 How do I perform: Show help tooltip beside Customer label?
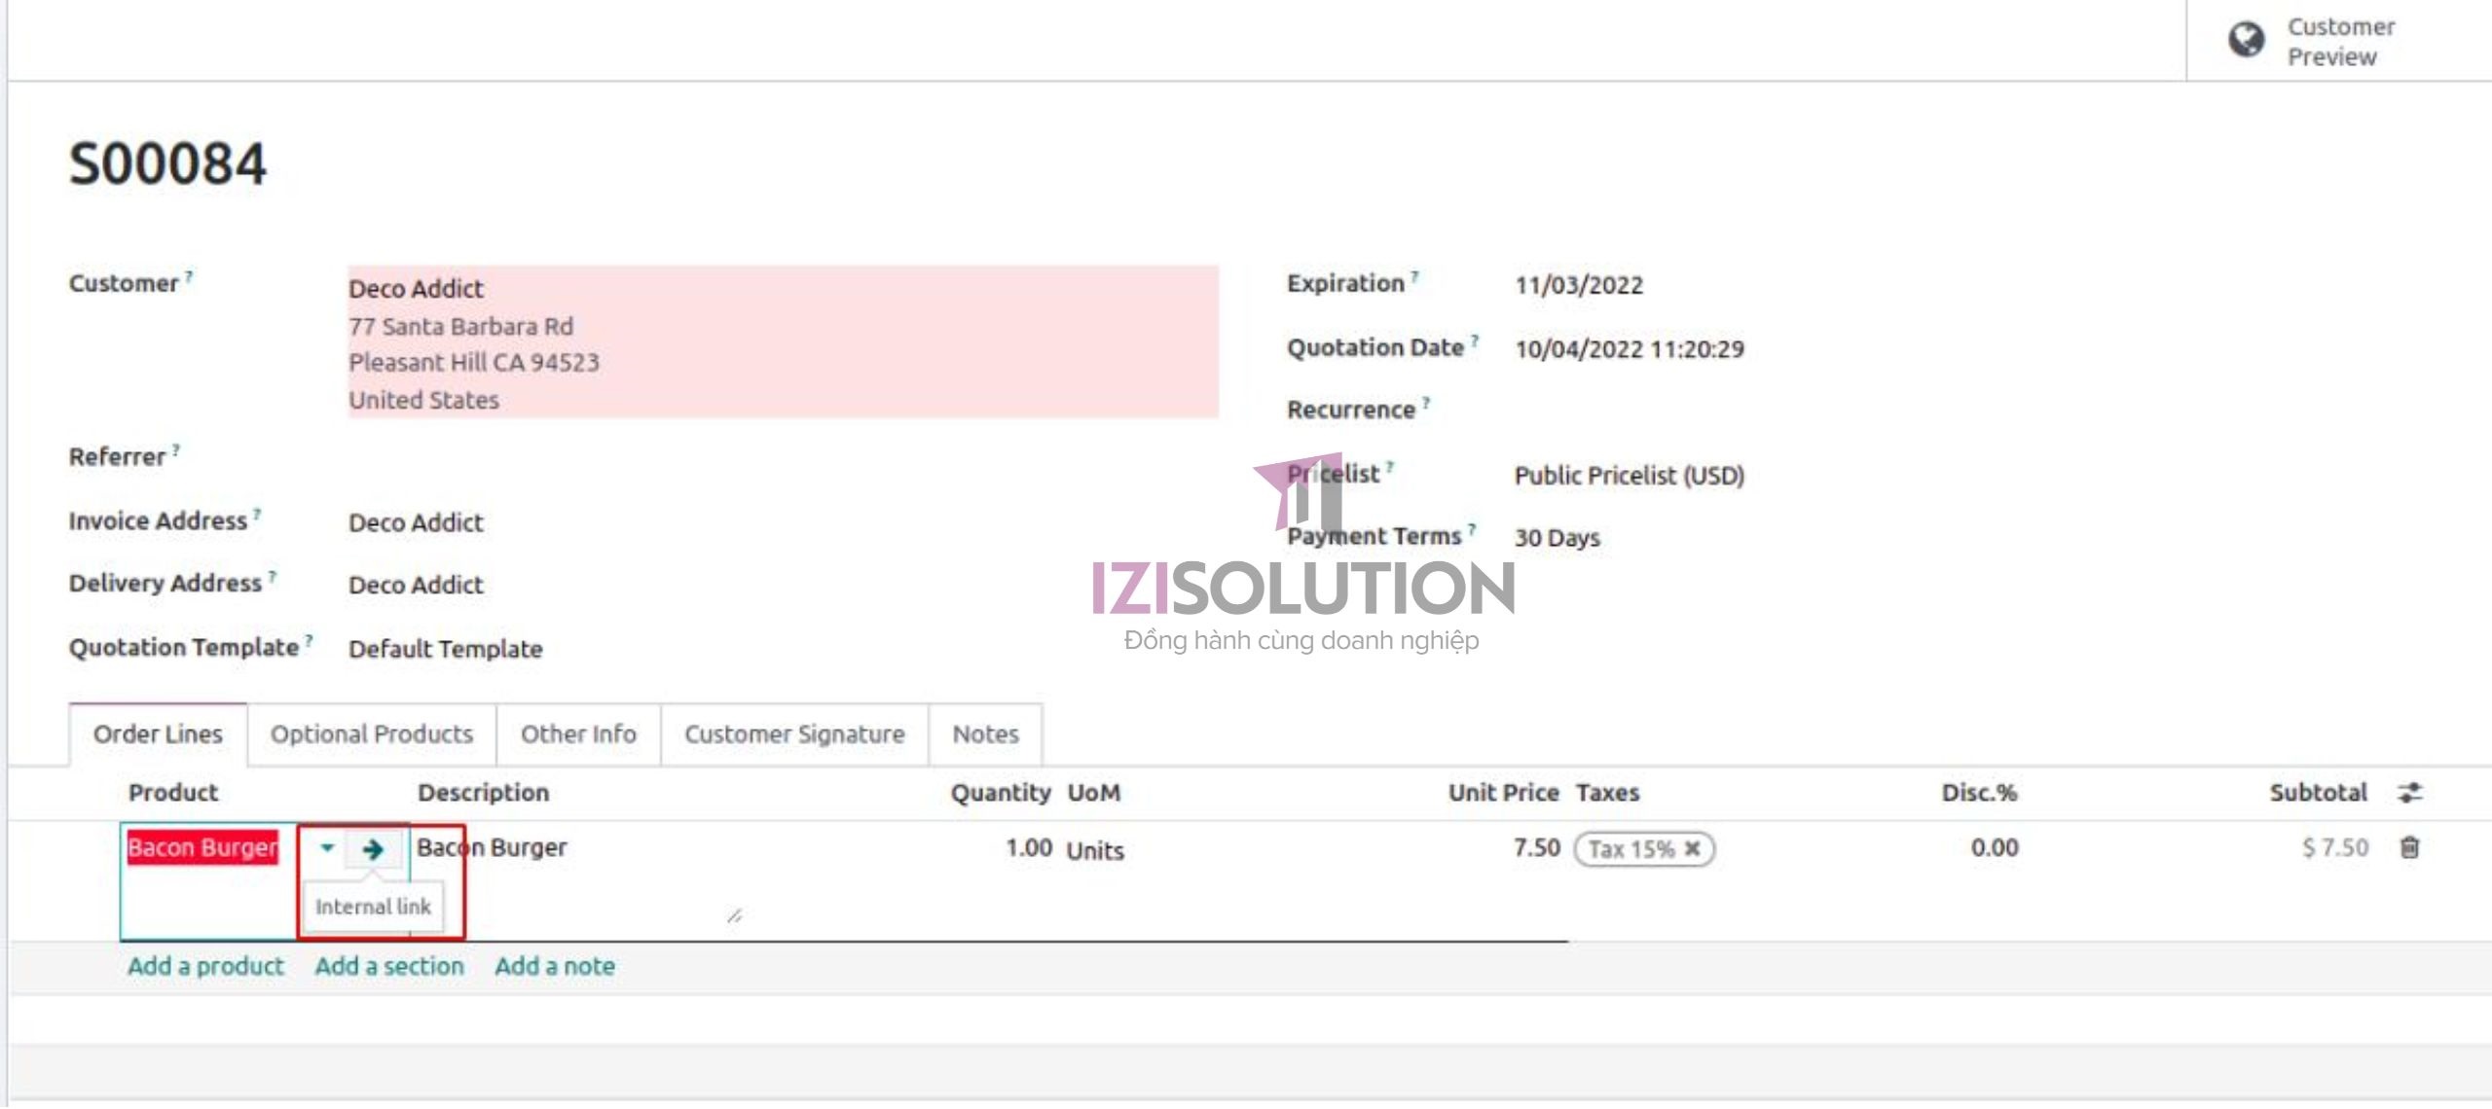click(x=189, y=276)
